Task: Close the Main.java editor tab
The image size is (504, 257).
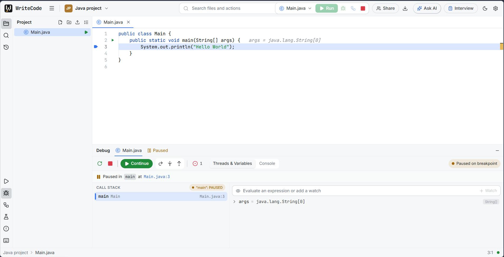Action: (x=128, y=22)
